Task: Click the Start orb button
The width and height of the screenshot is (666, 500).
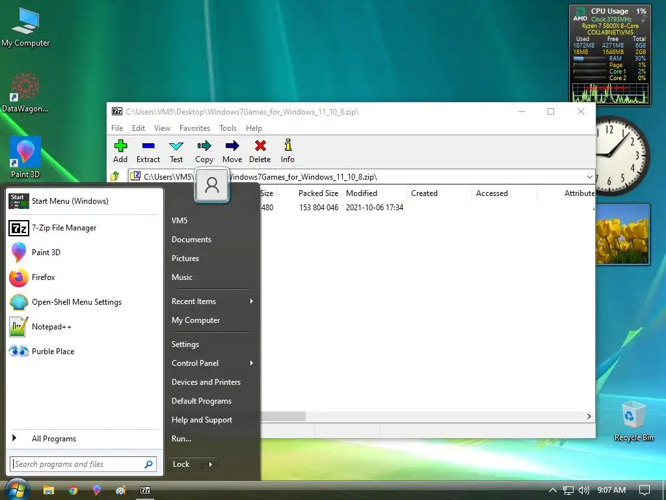Action: pos(17,490)
